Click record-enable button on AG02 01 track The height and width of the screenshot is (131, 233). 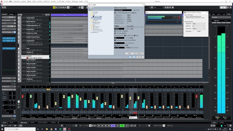27,58
